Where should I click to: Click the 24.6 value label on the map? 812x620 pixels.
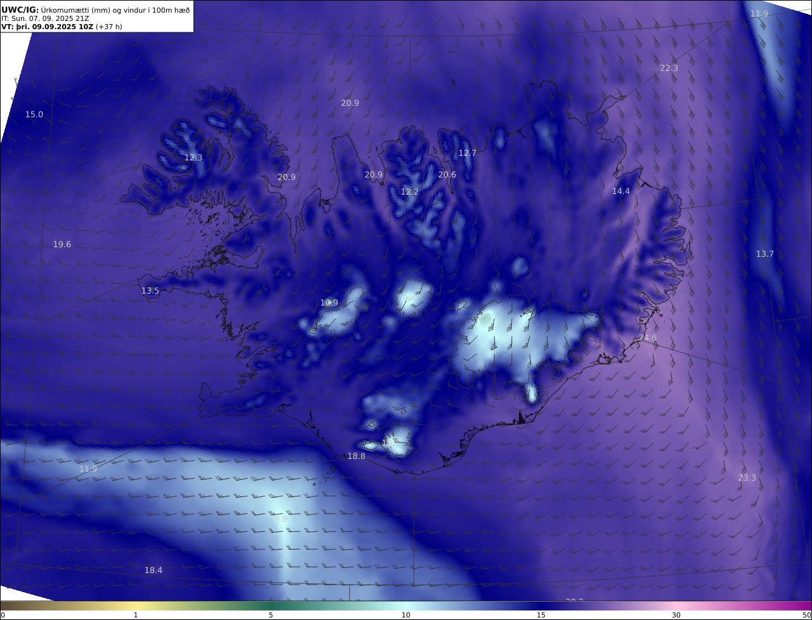[x=648, y=338]
